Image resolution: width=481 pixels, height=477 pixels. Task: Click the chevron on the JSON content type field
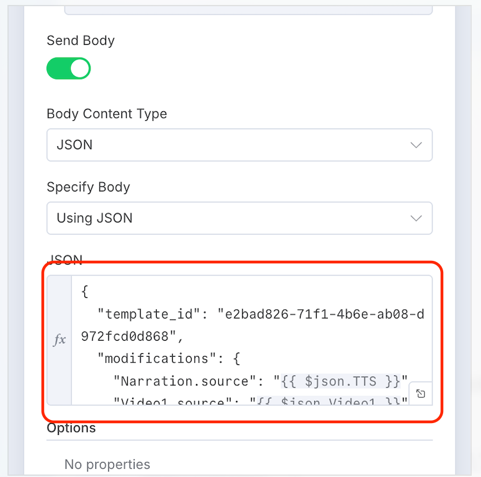416,145
